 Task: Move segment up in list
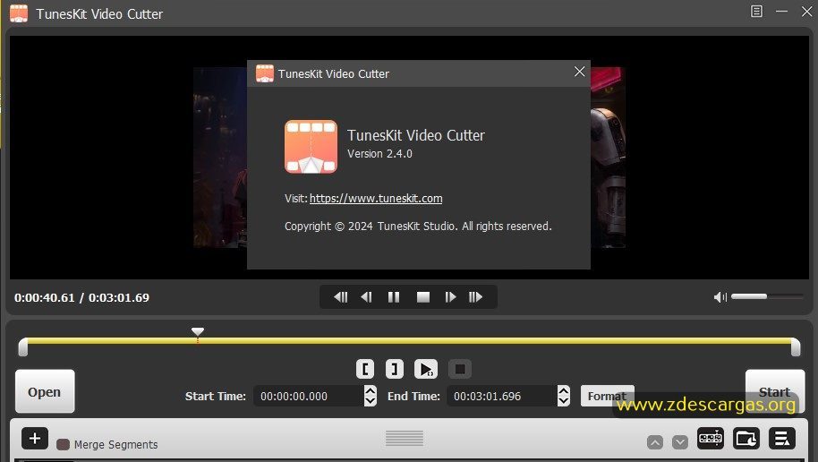[x=655, y=442]
